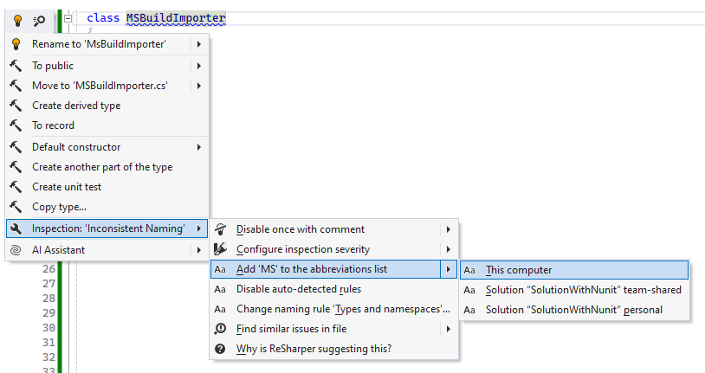
Task: Click 'Why is ReSharper suggesting this?'
Action: coord(314,349)
